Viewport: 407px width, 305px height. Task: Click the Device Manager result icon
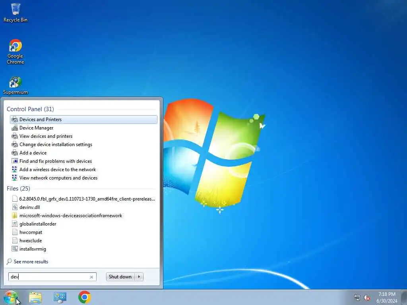[15, 128]
